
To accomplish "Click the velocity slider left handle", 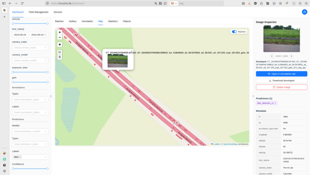I will 13,24.
